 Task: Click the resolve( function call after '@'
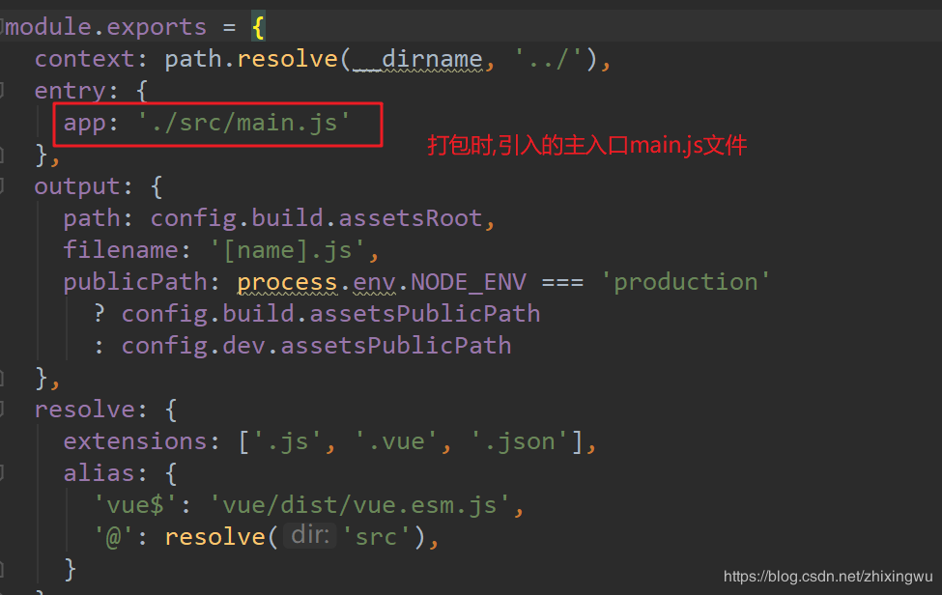221,537
